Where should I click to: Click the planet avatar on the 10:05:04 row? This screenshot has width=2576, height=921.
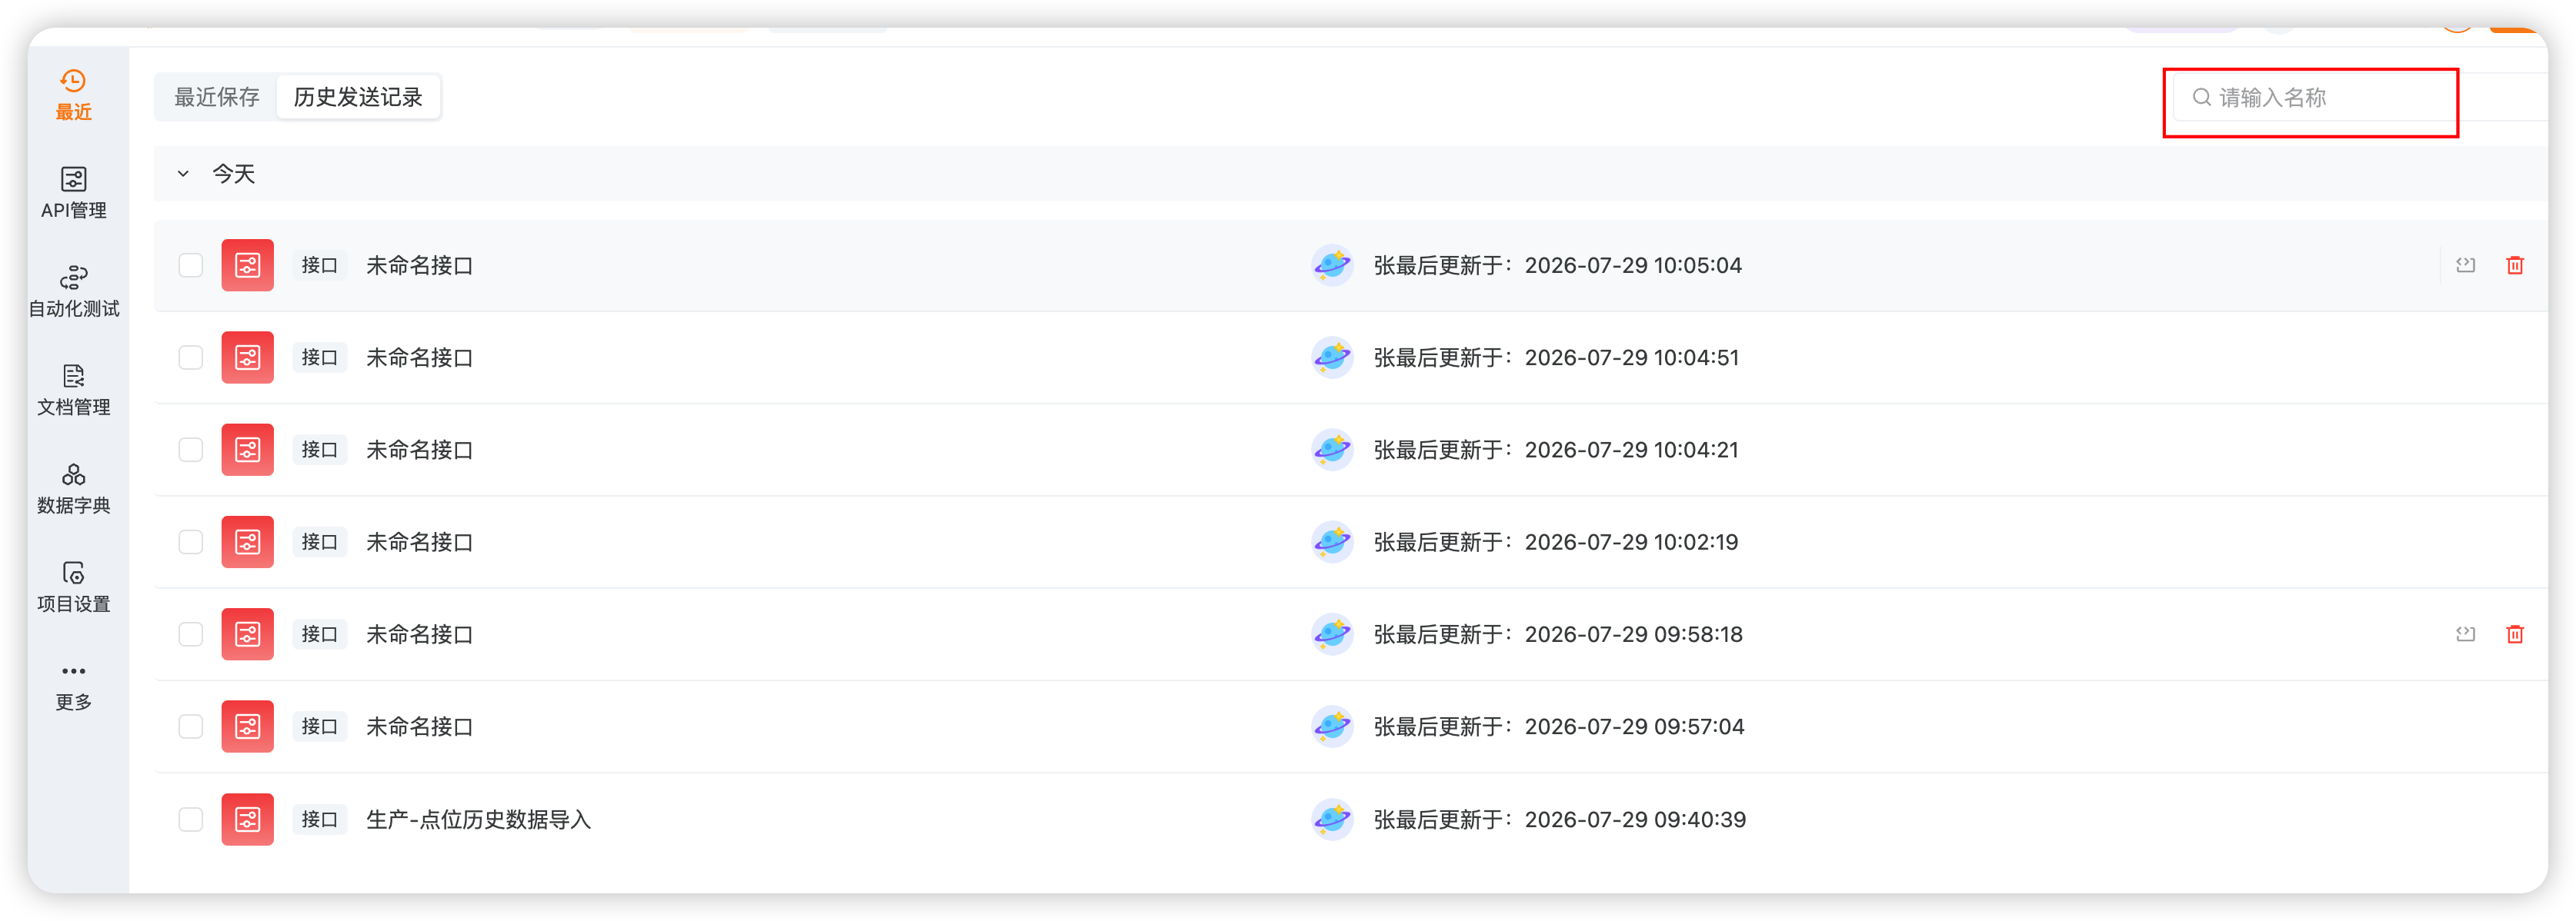pyautogui.click(x=1332, y=264)
